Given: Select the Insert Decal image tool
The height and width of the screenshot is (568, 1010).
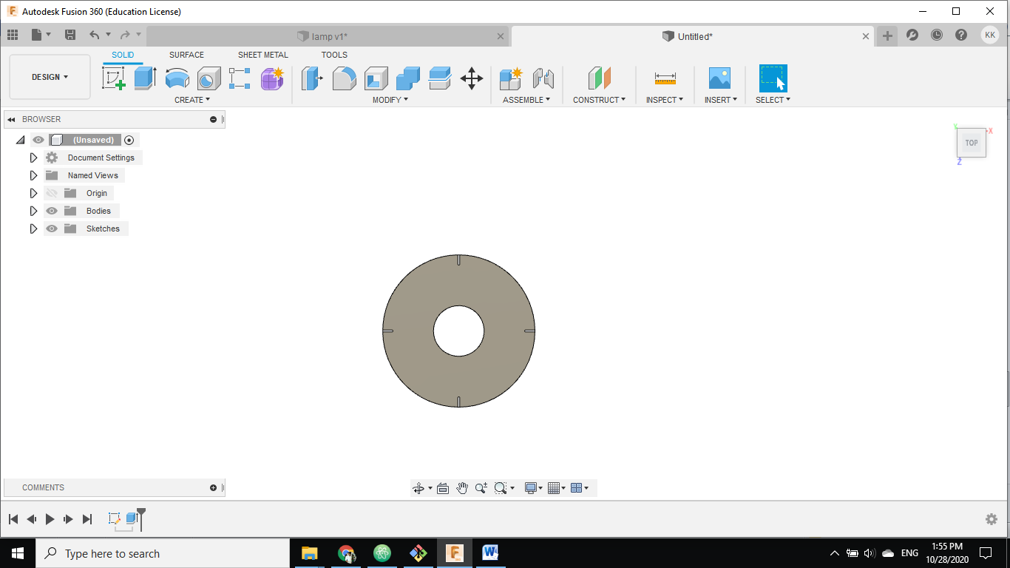Looking at the screenshot, I should [x=719, y=78].
